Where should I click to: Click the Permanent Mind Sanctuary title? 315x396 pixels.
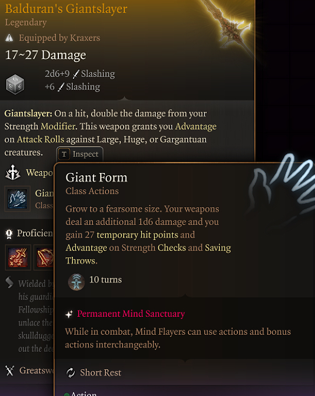(x=131, y=314)
